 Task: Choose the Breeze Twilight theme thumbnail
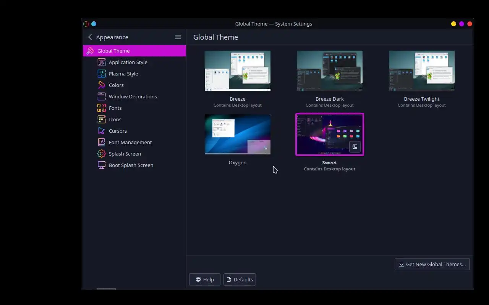click(x=422, y=71)
